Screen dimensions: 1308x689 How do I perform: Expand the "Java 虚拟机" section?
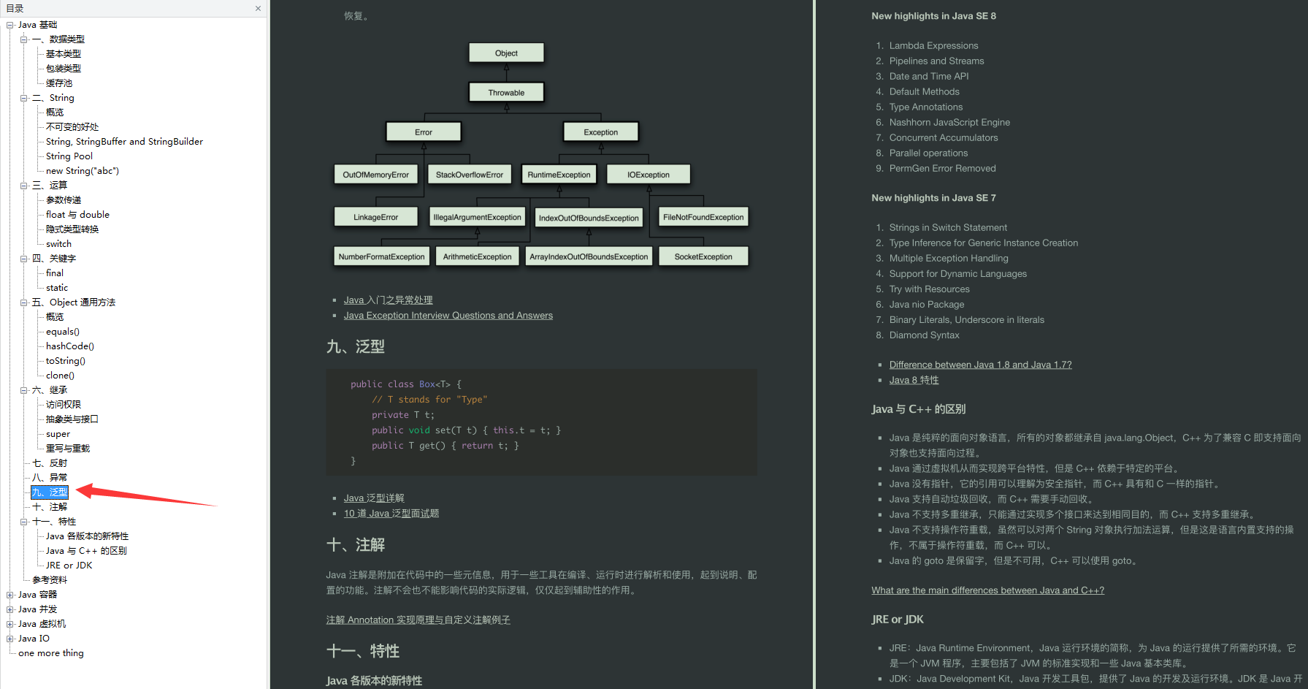click(x=9, y=623)
